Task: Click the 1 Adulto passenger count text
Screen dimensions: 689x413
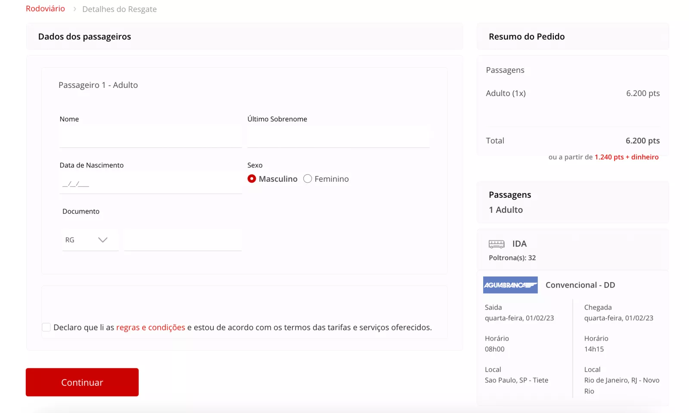Action: coord(506,210)
